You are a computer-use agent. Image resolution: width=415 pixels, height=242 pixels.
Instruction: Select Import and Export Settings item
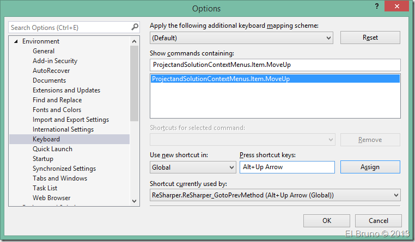pos(70,120)
